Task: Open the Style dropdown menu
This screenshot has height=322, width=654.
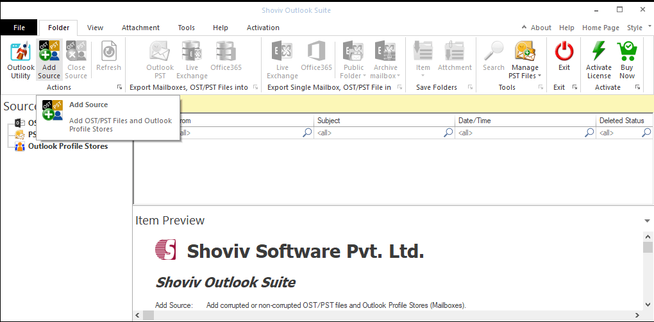Action: point(638,28)
